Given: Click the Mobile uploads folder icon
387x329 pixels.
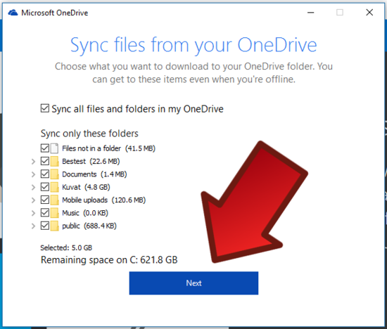Looking at the screenshot, I should 55,200.
